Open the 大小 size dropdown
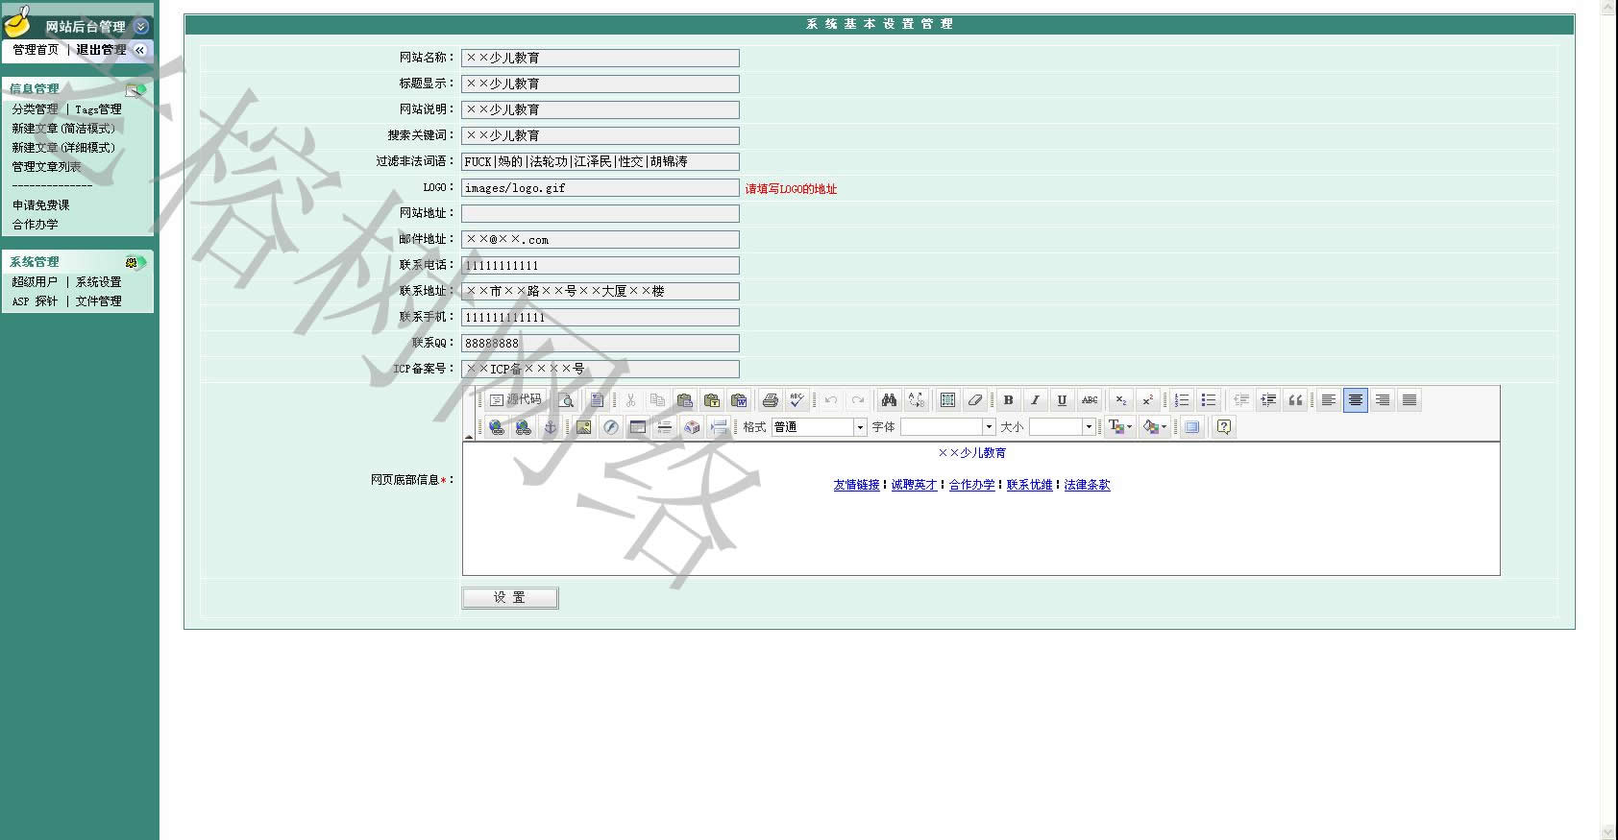 coord(1062,427)
